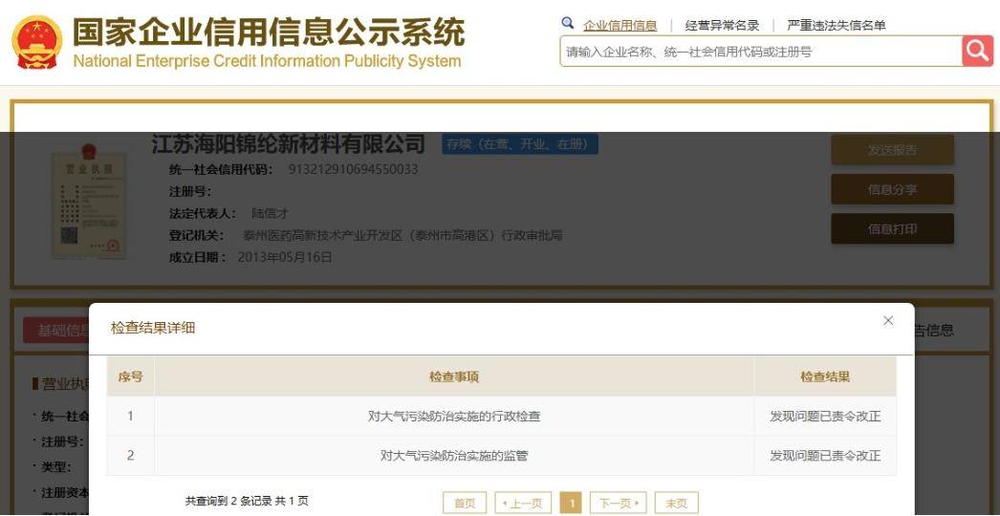Select the 经营异常名录 search tab

point(722,26)
